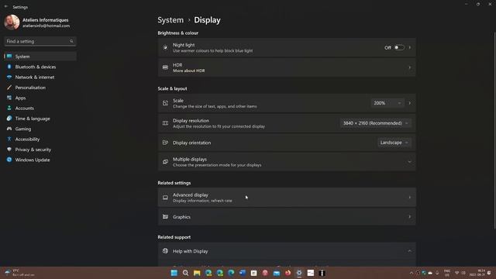The width and height of the screenshot is (496, 279).
Task: Select Accounts in the sidebar
Action: click(x=40, y=108)
